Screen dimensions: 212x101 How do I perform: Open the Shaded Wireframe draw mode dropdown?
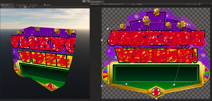pyautogui.click(x=10, y=7)
